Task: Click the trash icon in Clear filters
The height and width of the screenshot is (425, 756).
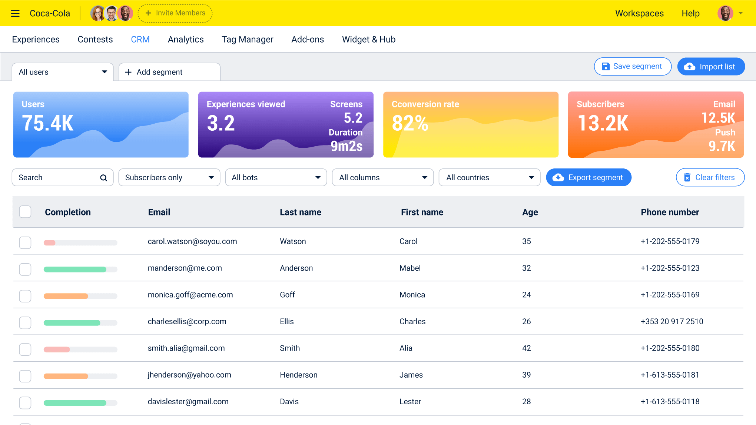Action: (x=687, y=177)
